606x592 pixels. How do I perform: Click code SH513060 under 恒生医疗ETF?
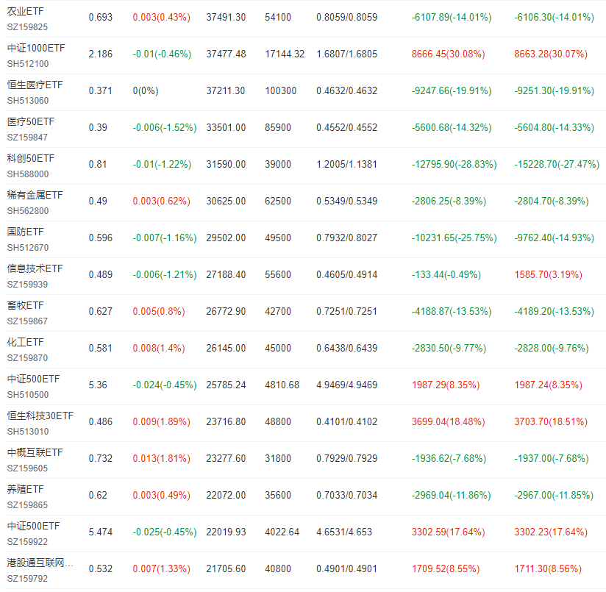(x=28, y=101)
